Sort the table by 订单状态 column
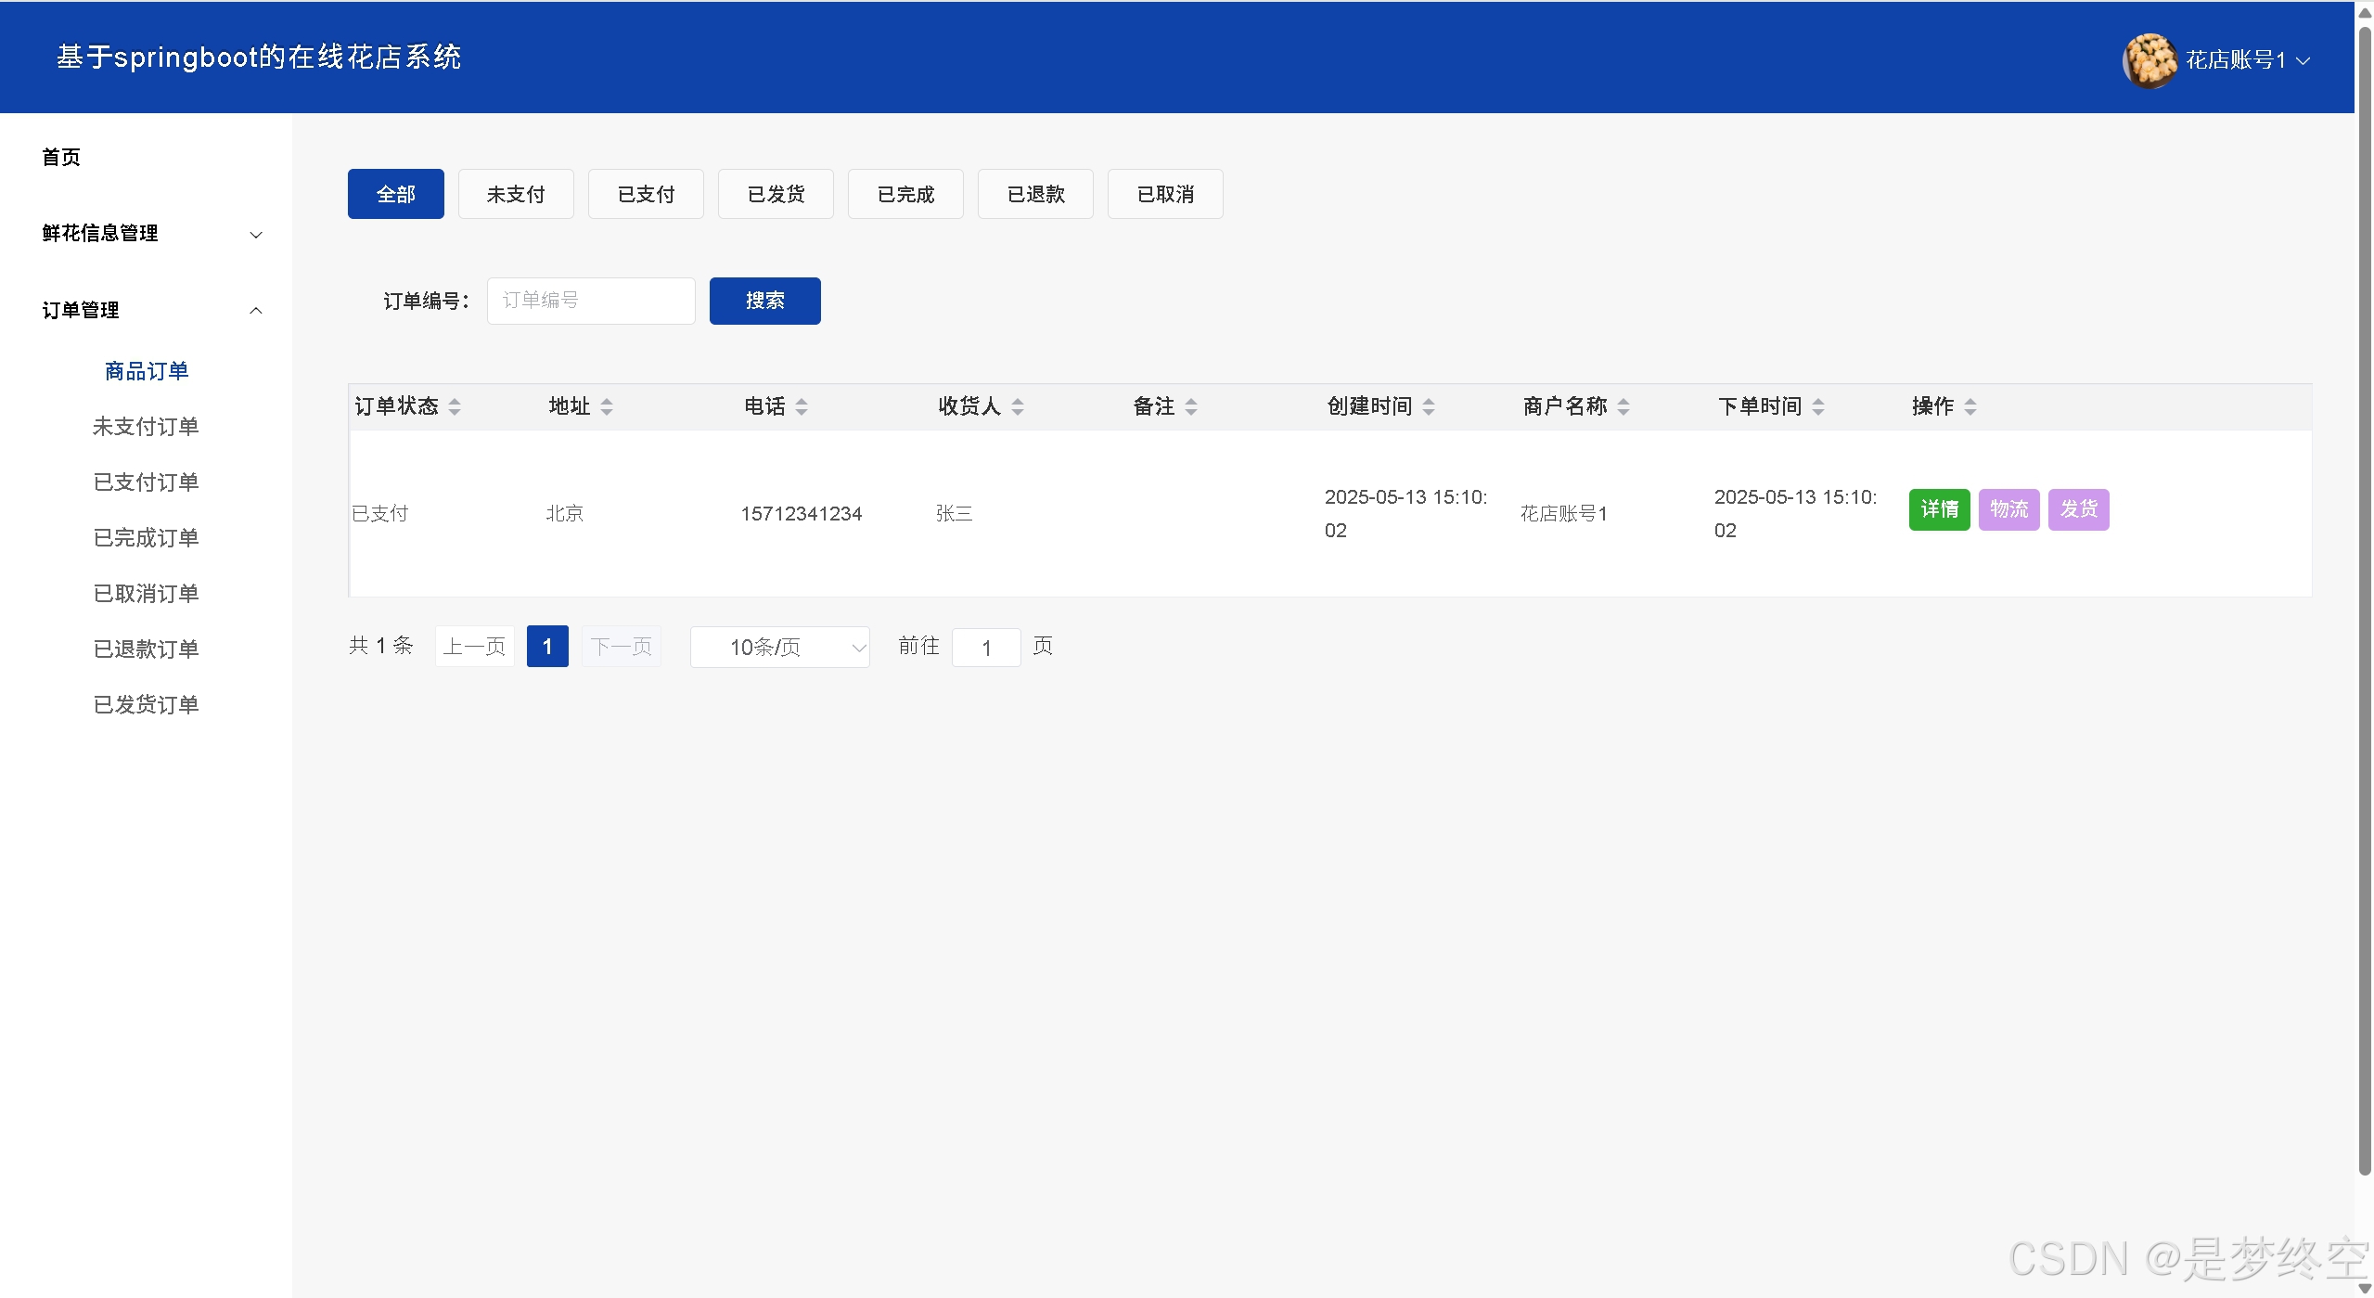This screenshot has width=2374, height=1298. coord(455,405)
